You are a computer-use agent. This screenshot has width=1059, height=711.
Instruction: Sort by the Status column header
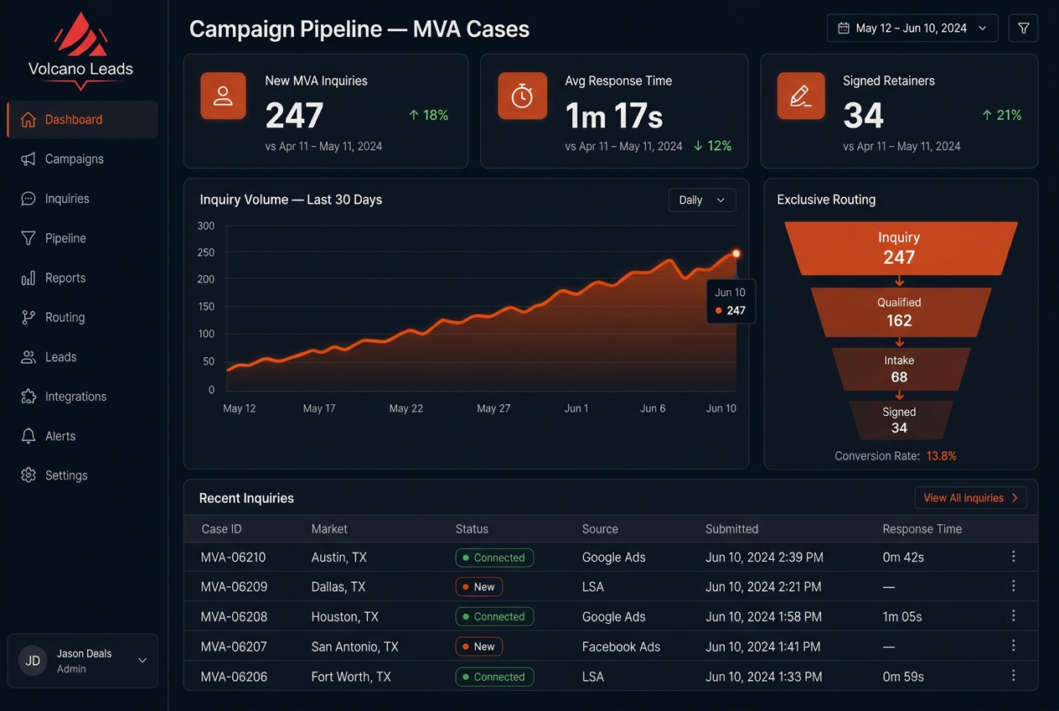pyautogui.click(x=472, y=529)
